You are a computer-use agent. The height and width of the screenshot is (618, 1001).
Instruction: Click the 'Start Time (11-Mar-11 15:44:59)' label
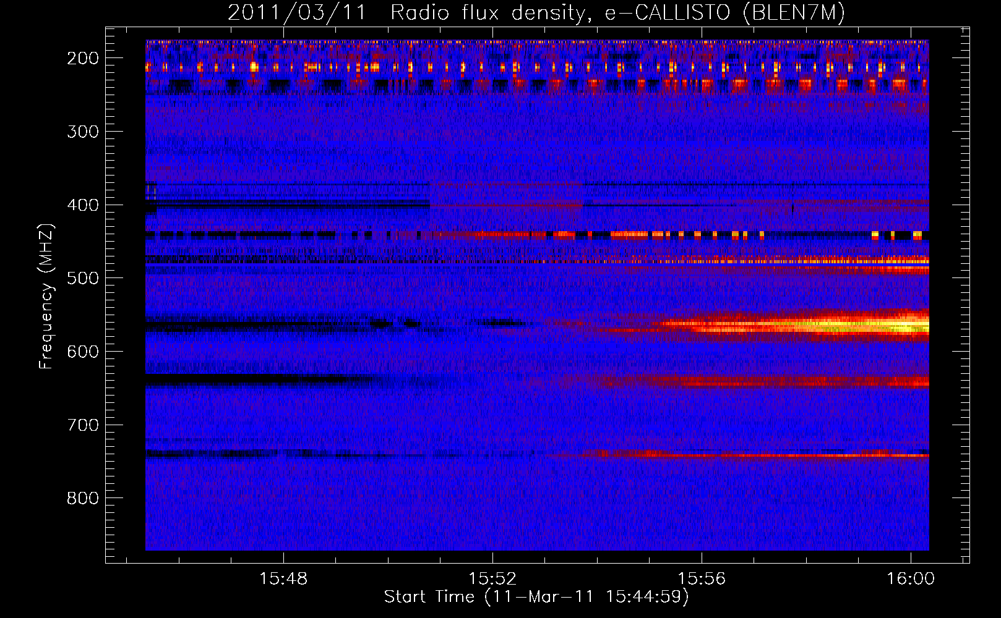(536, 597)
